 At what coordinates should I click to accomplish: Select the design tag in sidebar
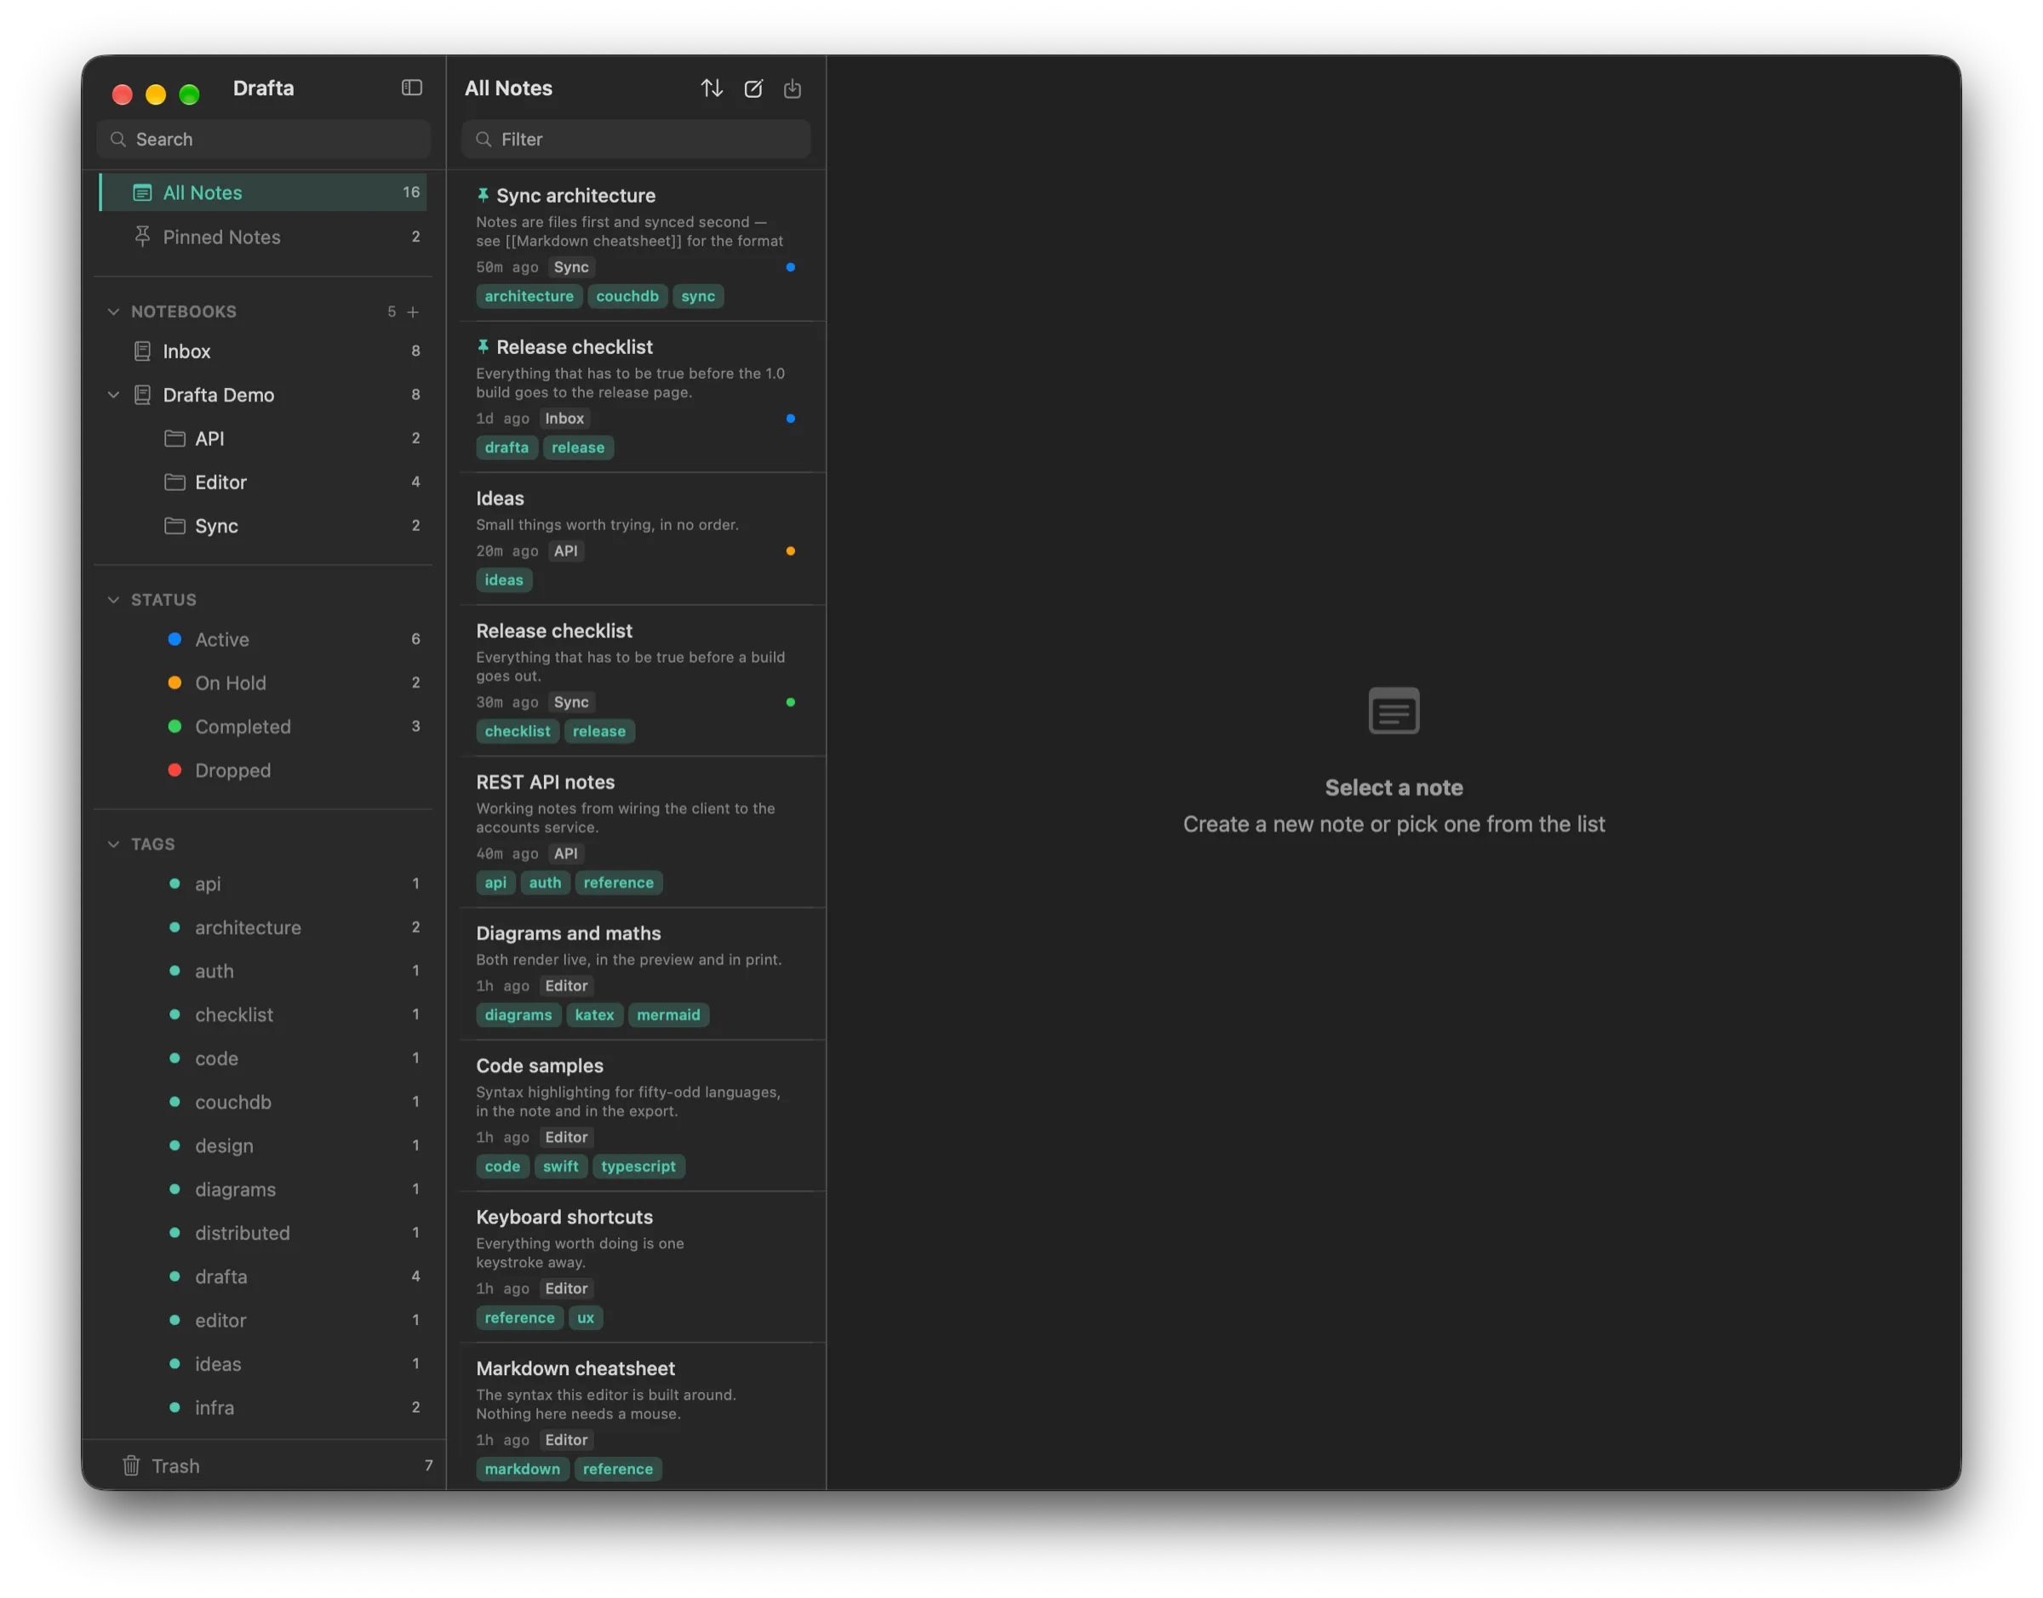(x=263, y=1145)
